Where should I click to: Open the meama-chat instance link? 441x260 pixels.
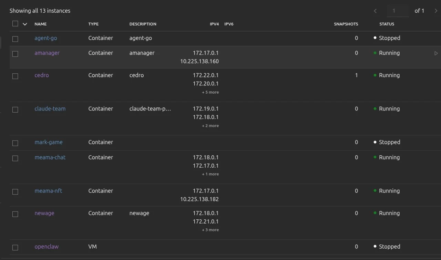(x=50, y=157)
